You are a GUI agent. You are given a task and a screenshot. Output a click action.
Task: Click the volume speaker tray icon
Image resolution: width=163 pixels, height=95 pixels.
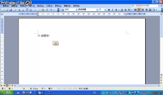pyautogui.click(x=127, y=93)
